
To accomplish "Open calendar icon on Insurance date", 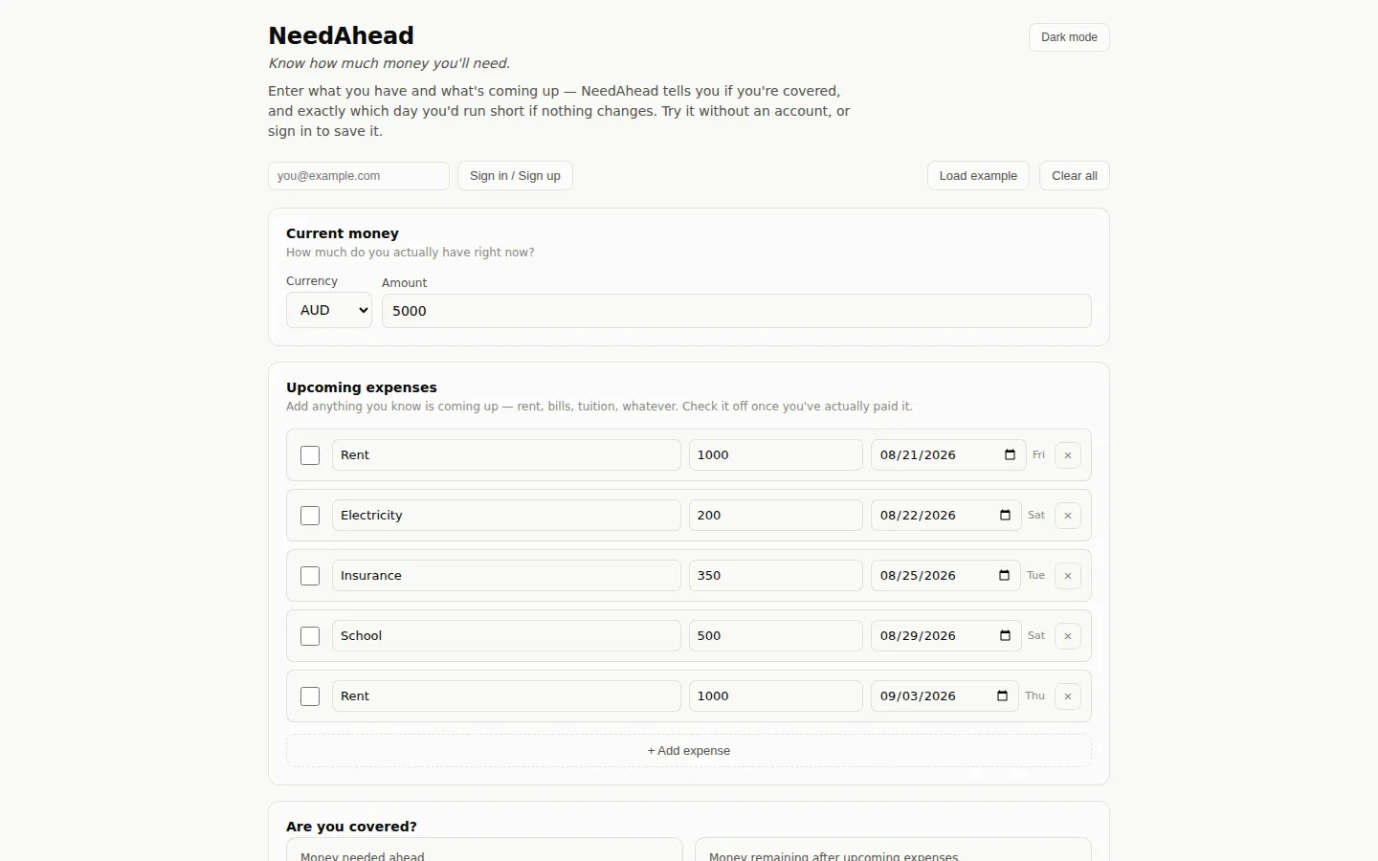I will tap(1004, 575).
